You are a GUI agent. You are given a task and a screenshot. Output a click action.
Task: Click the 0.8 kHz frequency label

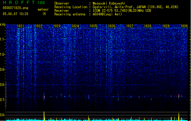click(2, 85)
